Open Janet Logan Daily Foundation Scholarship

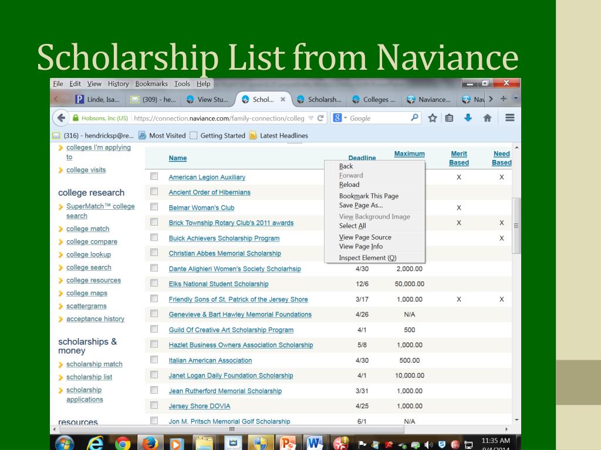[231, 376]
